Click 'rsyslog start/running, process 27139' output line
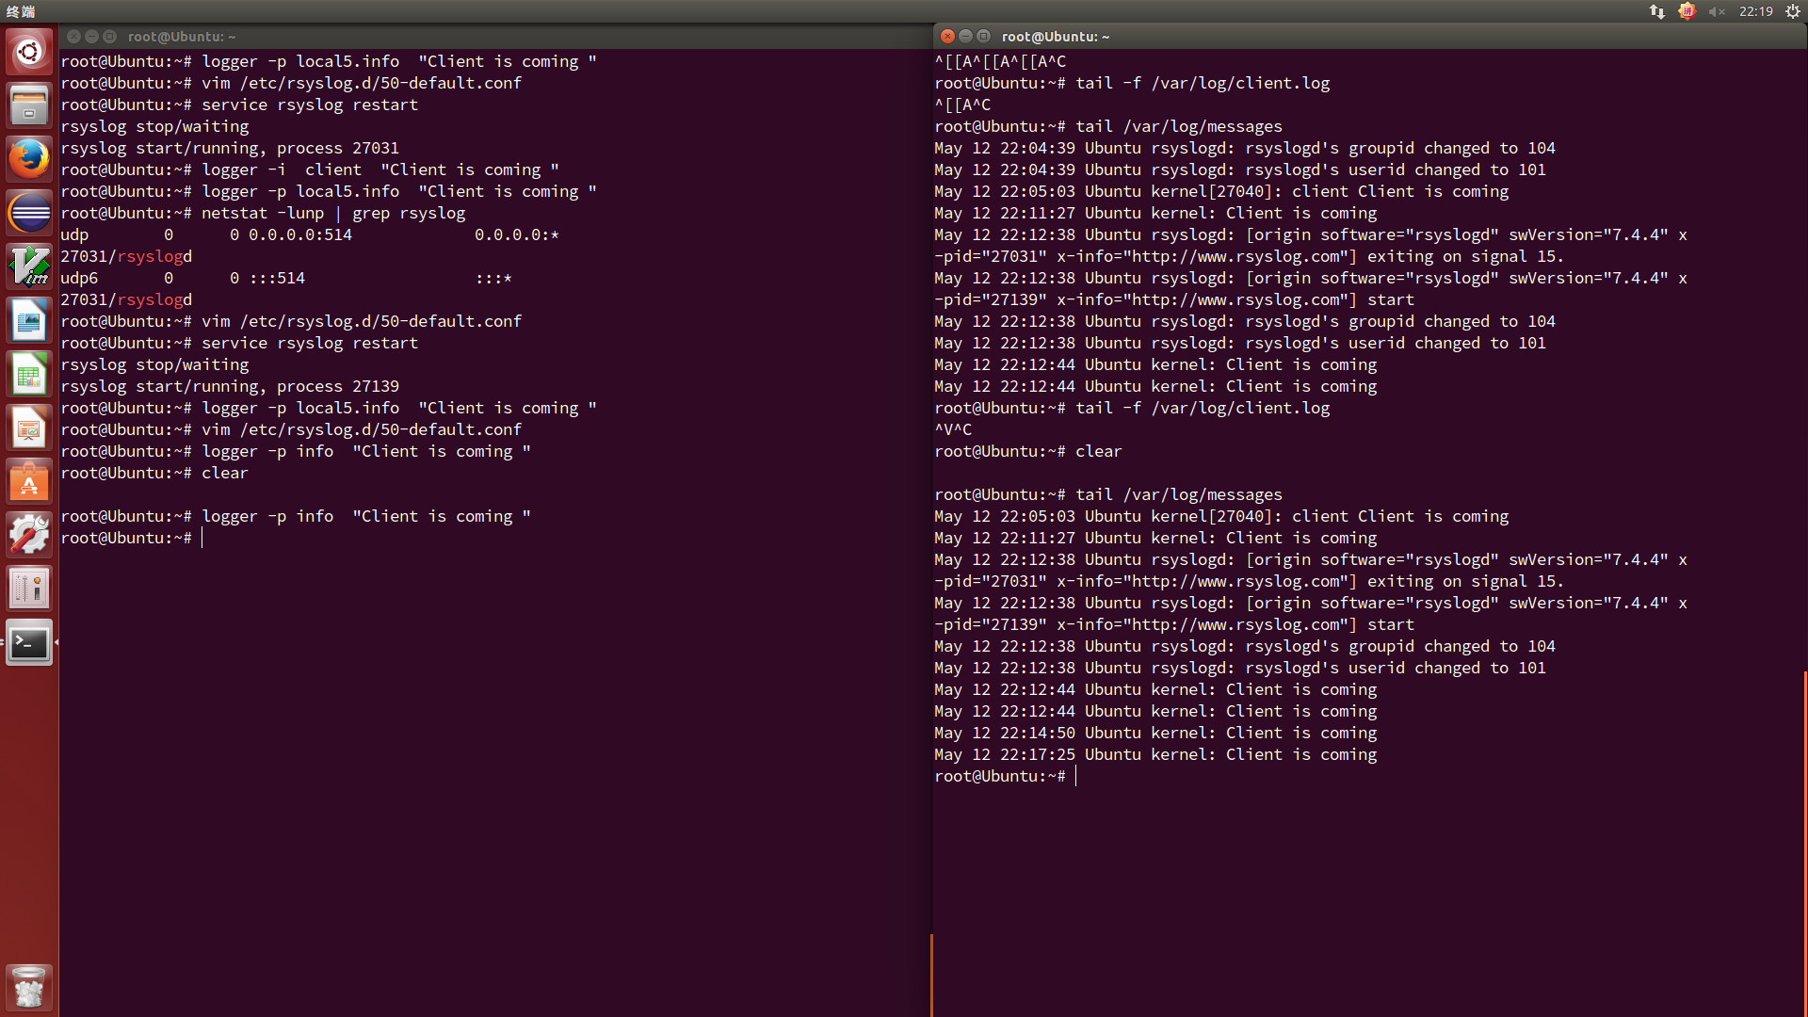This screenshot has height=1017, width=1808. [x=230, y=386]
